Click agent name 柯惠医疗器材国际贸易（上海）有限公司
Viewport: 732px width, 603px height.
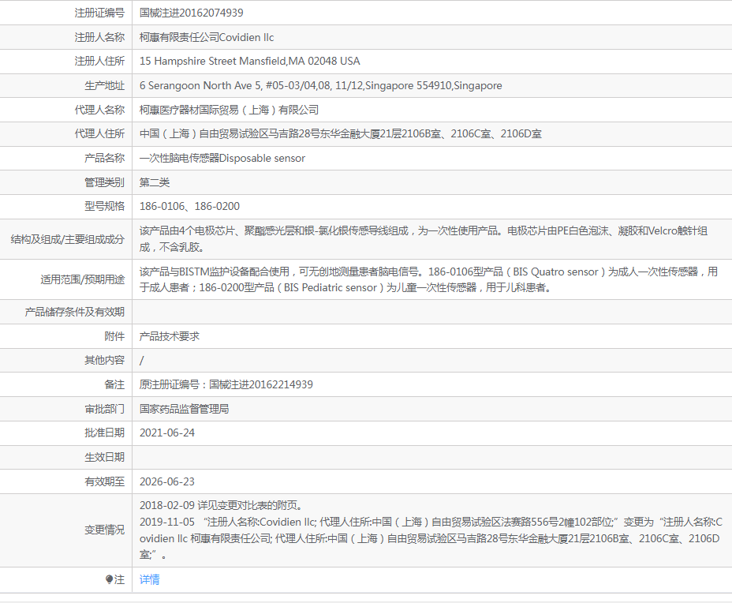pyautogui.click(x=229, y=110)
